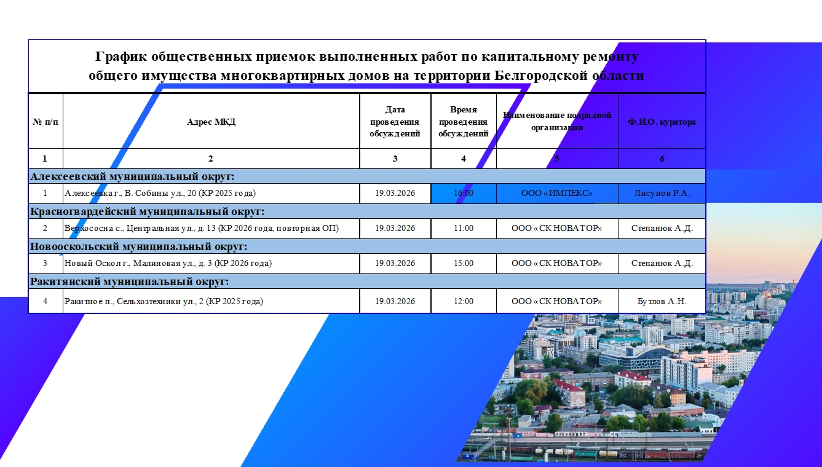Select the "Дата проведения обсуждений" header cell
Viewport: 822px width, 467px height.
(395, 122)
